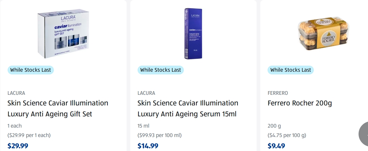This screenshot has height=151, width=368.
Task: Click the 200 g size text
Action: click(274, 126)
